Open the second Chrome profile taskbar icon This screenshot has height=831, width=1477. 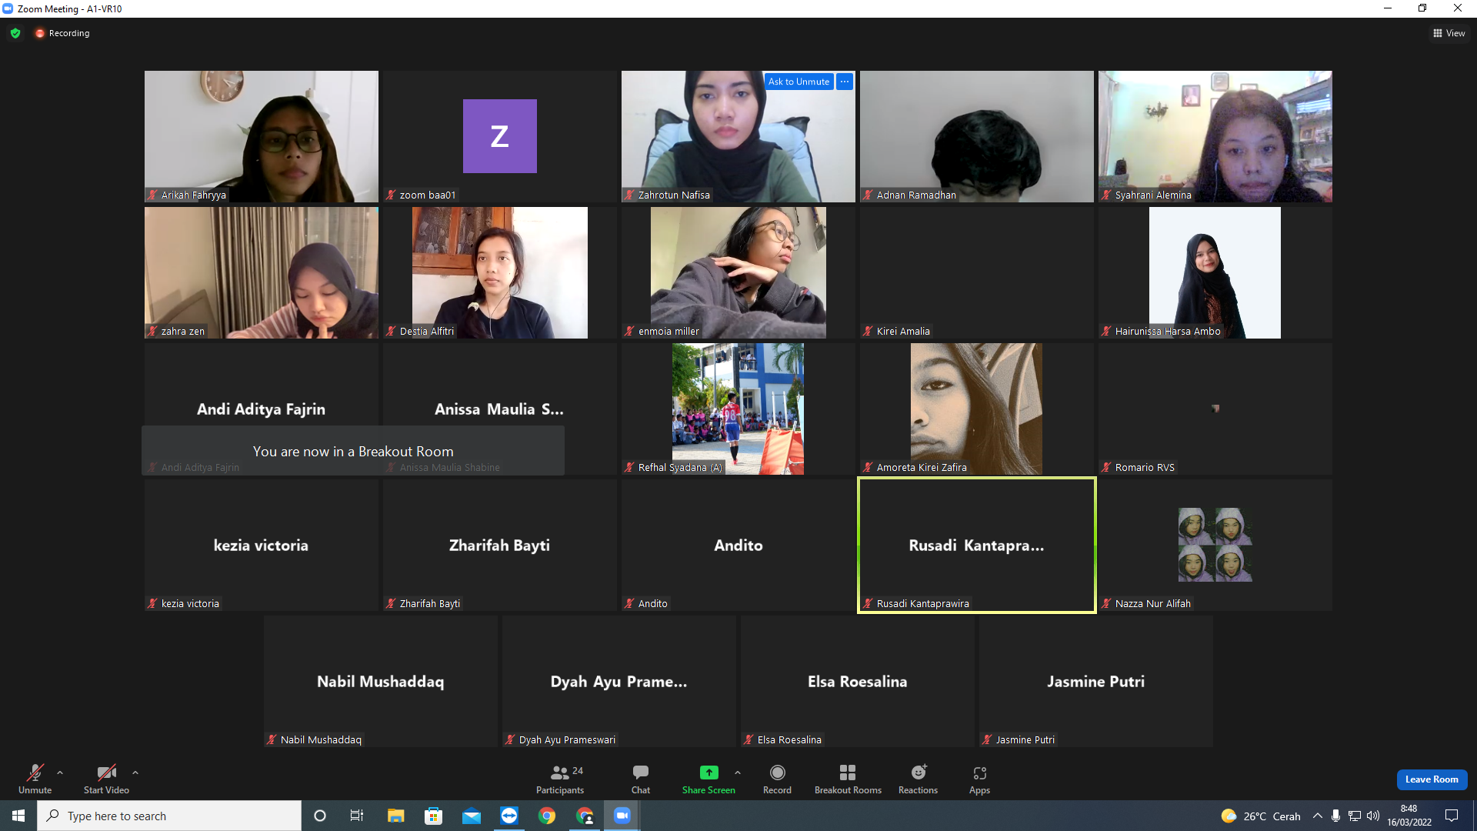585,816
